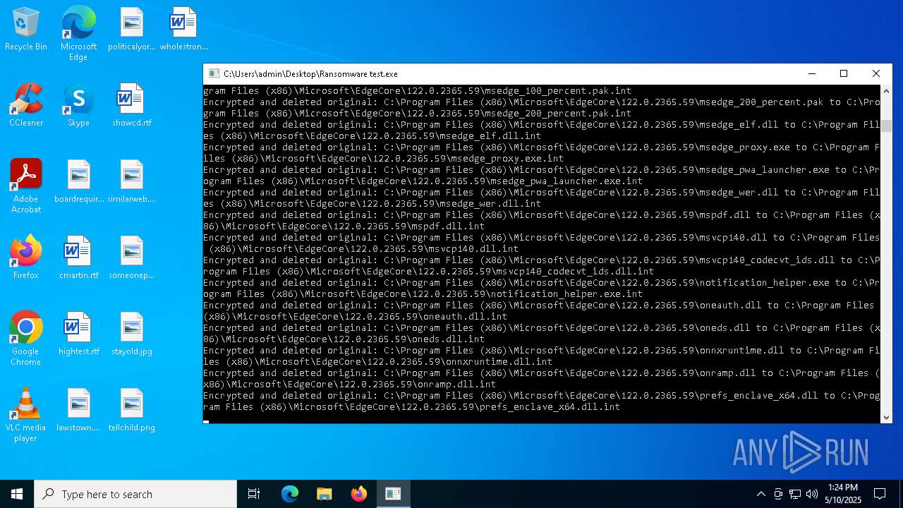This screenshot has width=903, height=508.
Task: Click the console scrollbar down arrow
Action: [x=887, y=418]
